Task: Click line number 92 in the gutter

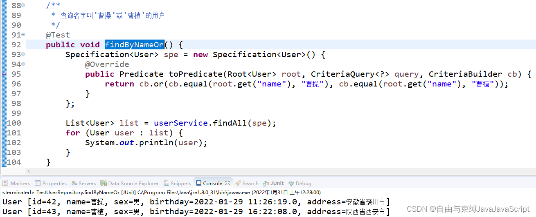Action: click(16, 45)
